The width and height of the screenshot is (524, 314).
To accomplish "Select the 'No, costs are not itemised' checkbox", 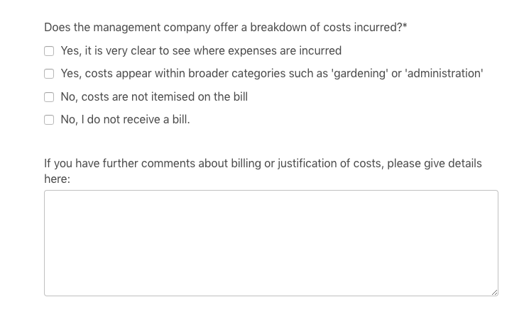I will click(49, 97).
